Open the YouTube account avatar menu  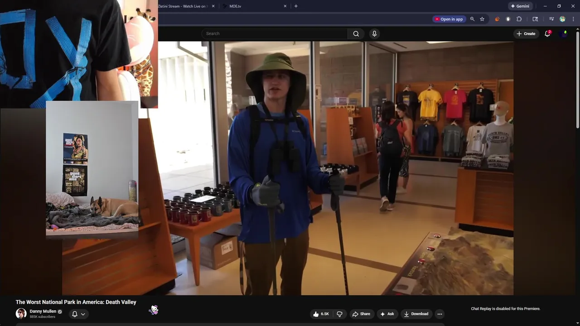564,34
